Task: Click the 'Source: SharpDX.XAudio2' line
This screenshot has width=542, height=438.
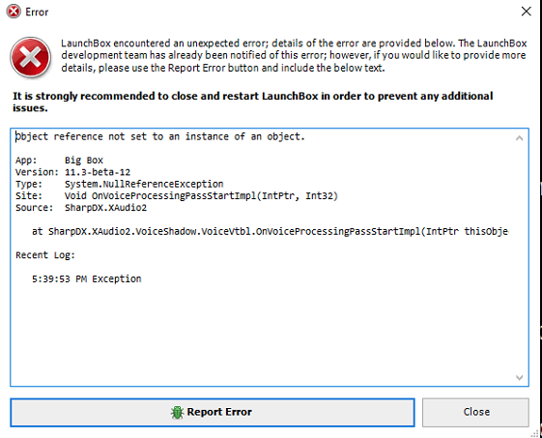Action: 81,208
